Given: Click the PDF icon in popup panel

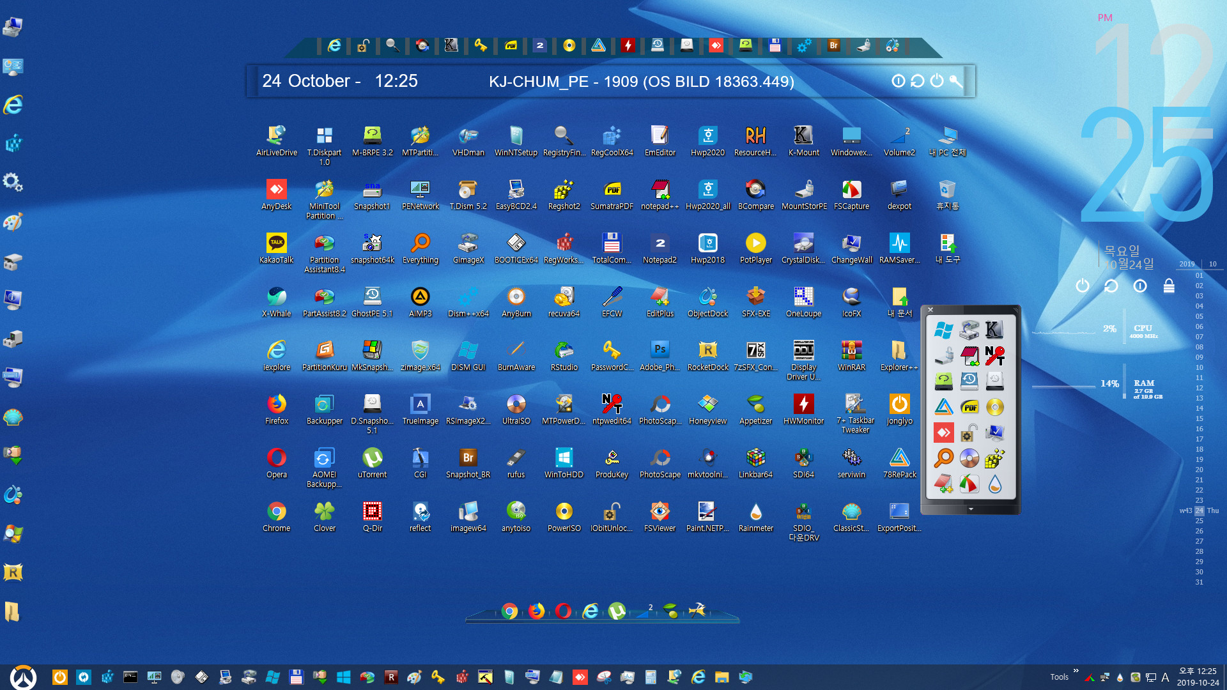Looking at the screenshot, I should tap(969, 407).
